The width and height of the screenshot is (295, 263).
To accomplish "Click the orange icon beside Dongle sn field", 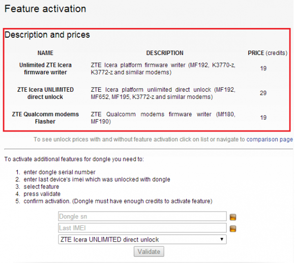I will (x=233, y=217).
